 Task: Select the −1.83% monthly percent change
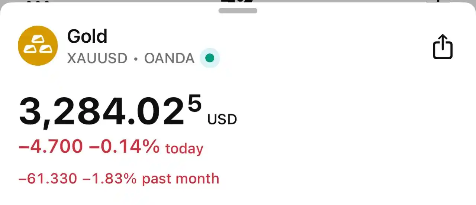[110, 179]
